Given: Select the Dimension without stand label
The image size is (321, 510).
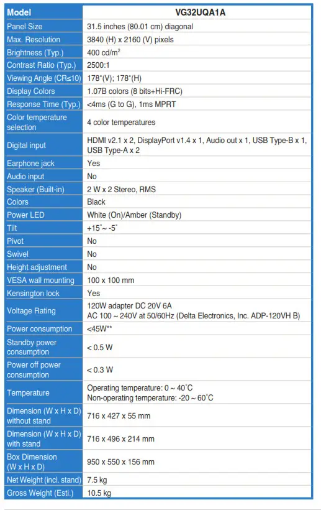Looking at the screenshot, I should click(x=44, y=416).
